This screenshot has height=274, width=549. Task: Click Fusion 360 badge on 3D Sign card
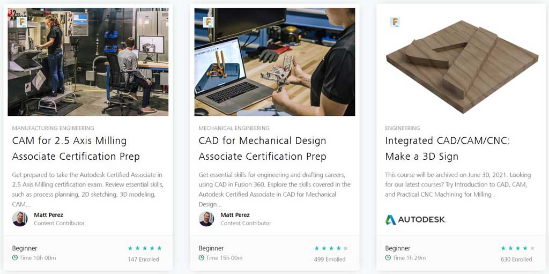[x=395, y=22]
